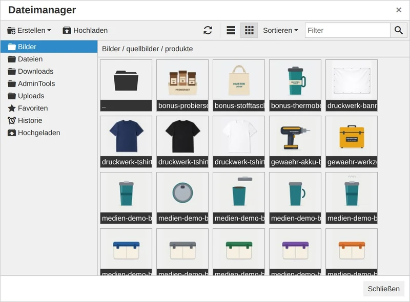
Task: Focus the Filter input field
Action: coord(347,30)
